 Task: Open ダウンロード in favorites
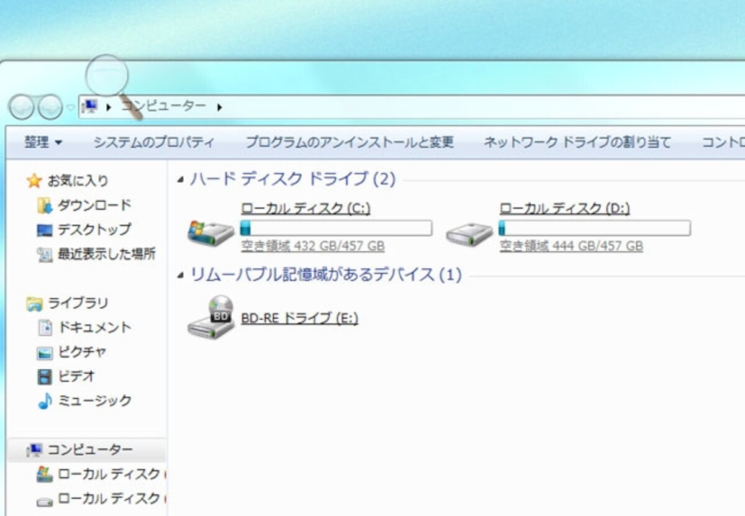(x=94, y=205)
